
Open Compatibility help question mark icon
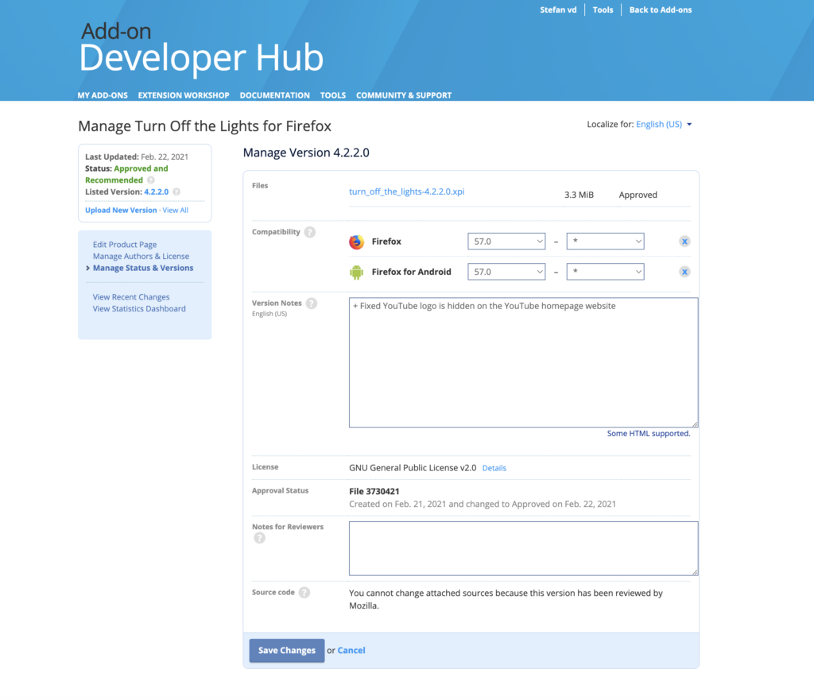310,232
